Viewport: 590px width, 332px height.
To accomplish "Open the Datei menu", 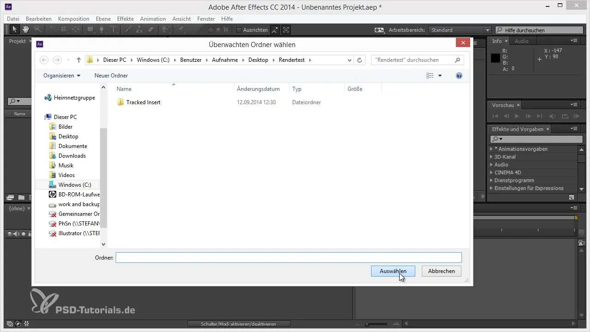I will tap(13, 19).
